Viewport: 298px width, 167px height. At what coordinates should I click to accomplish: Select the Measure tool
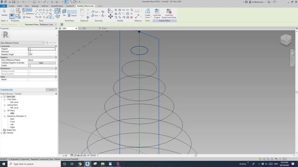(137, 17)
